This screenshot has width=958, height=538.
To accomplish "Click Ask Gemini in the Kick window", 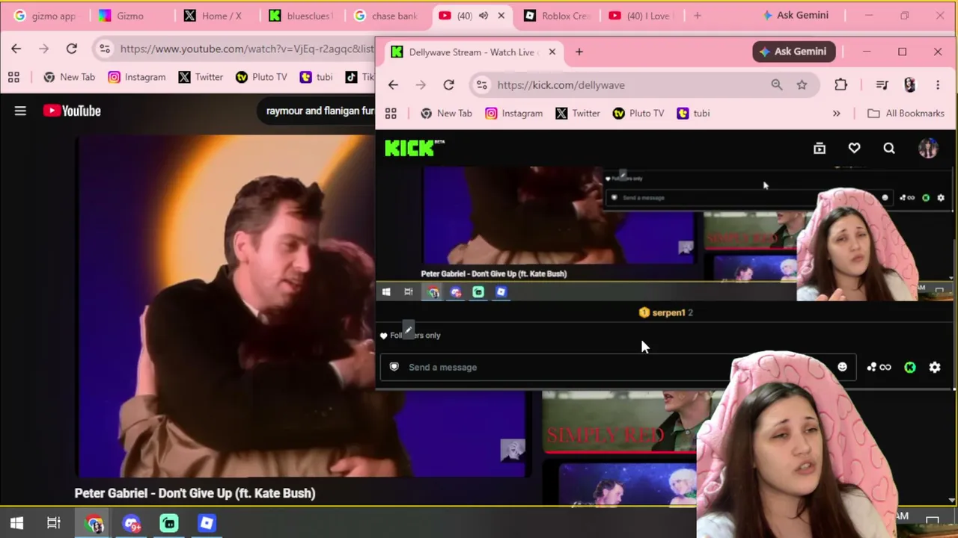I will tap(793, 52).
